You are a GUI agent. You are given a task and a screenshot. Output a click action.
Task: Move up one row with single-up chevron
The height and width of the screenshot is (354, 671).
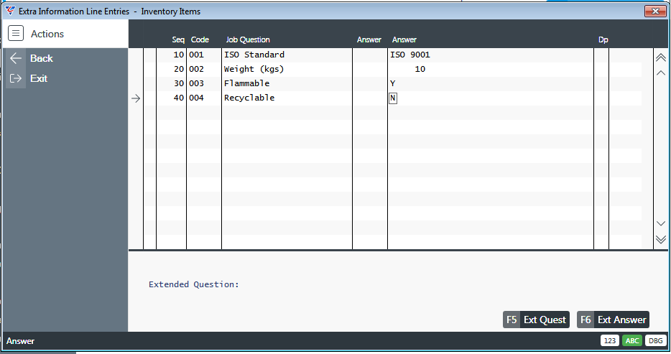(x=661, y=73)
